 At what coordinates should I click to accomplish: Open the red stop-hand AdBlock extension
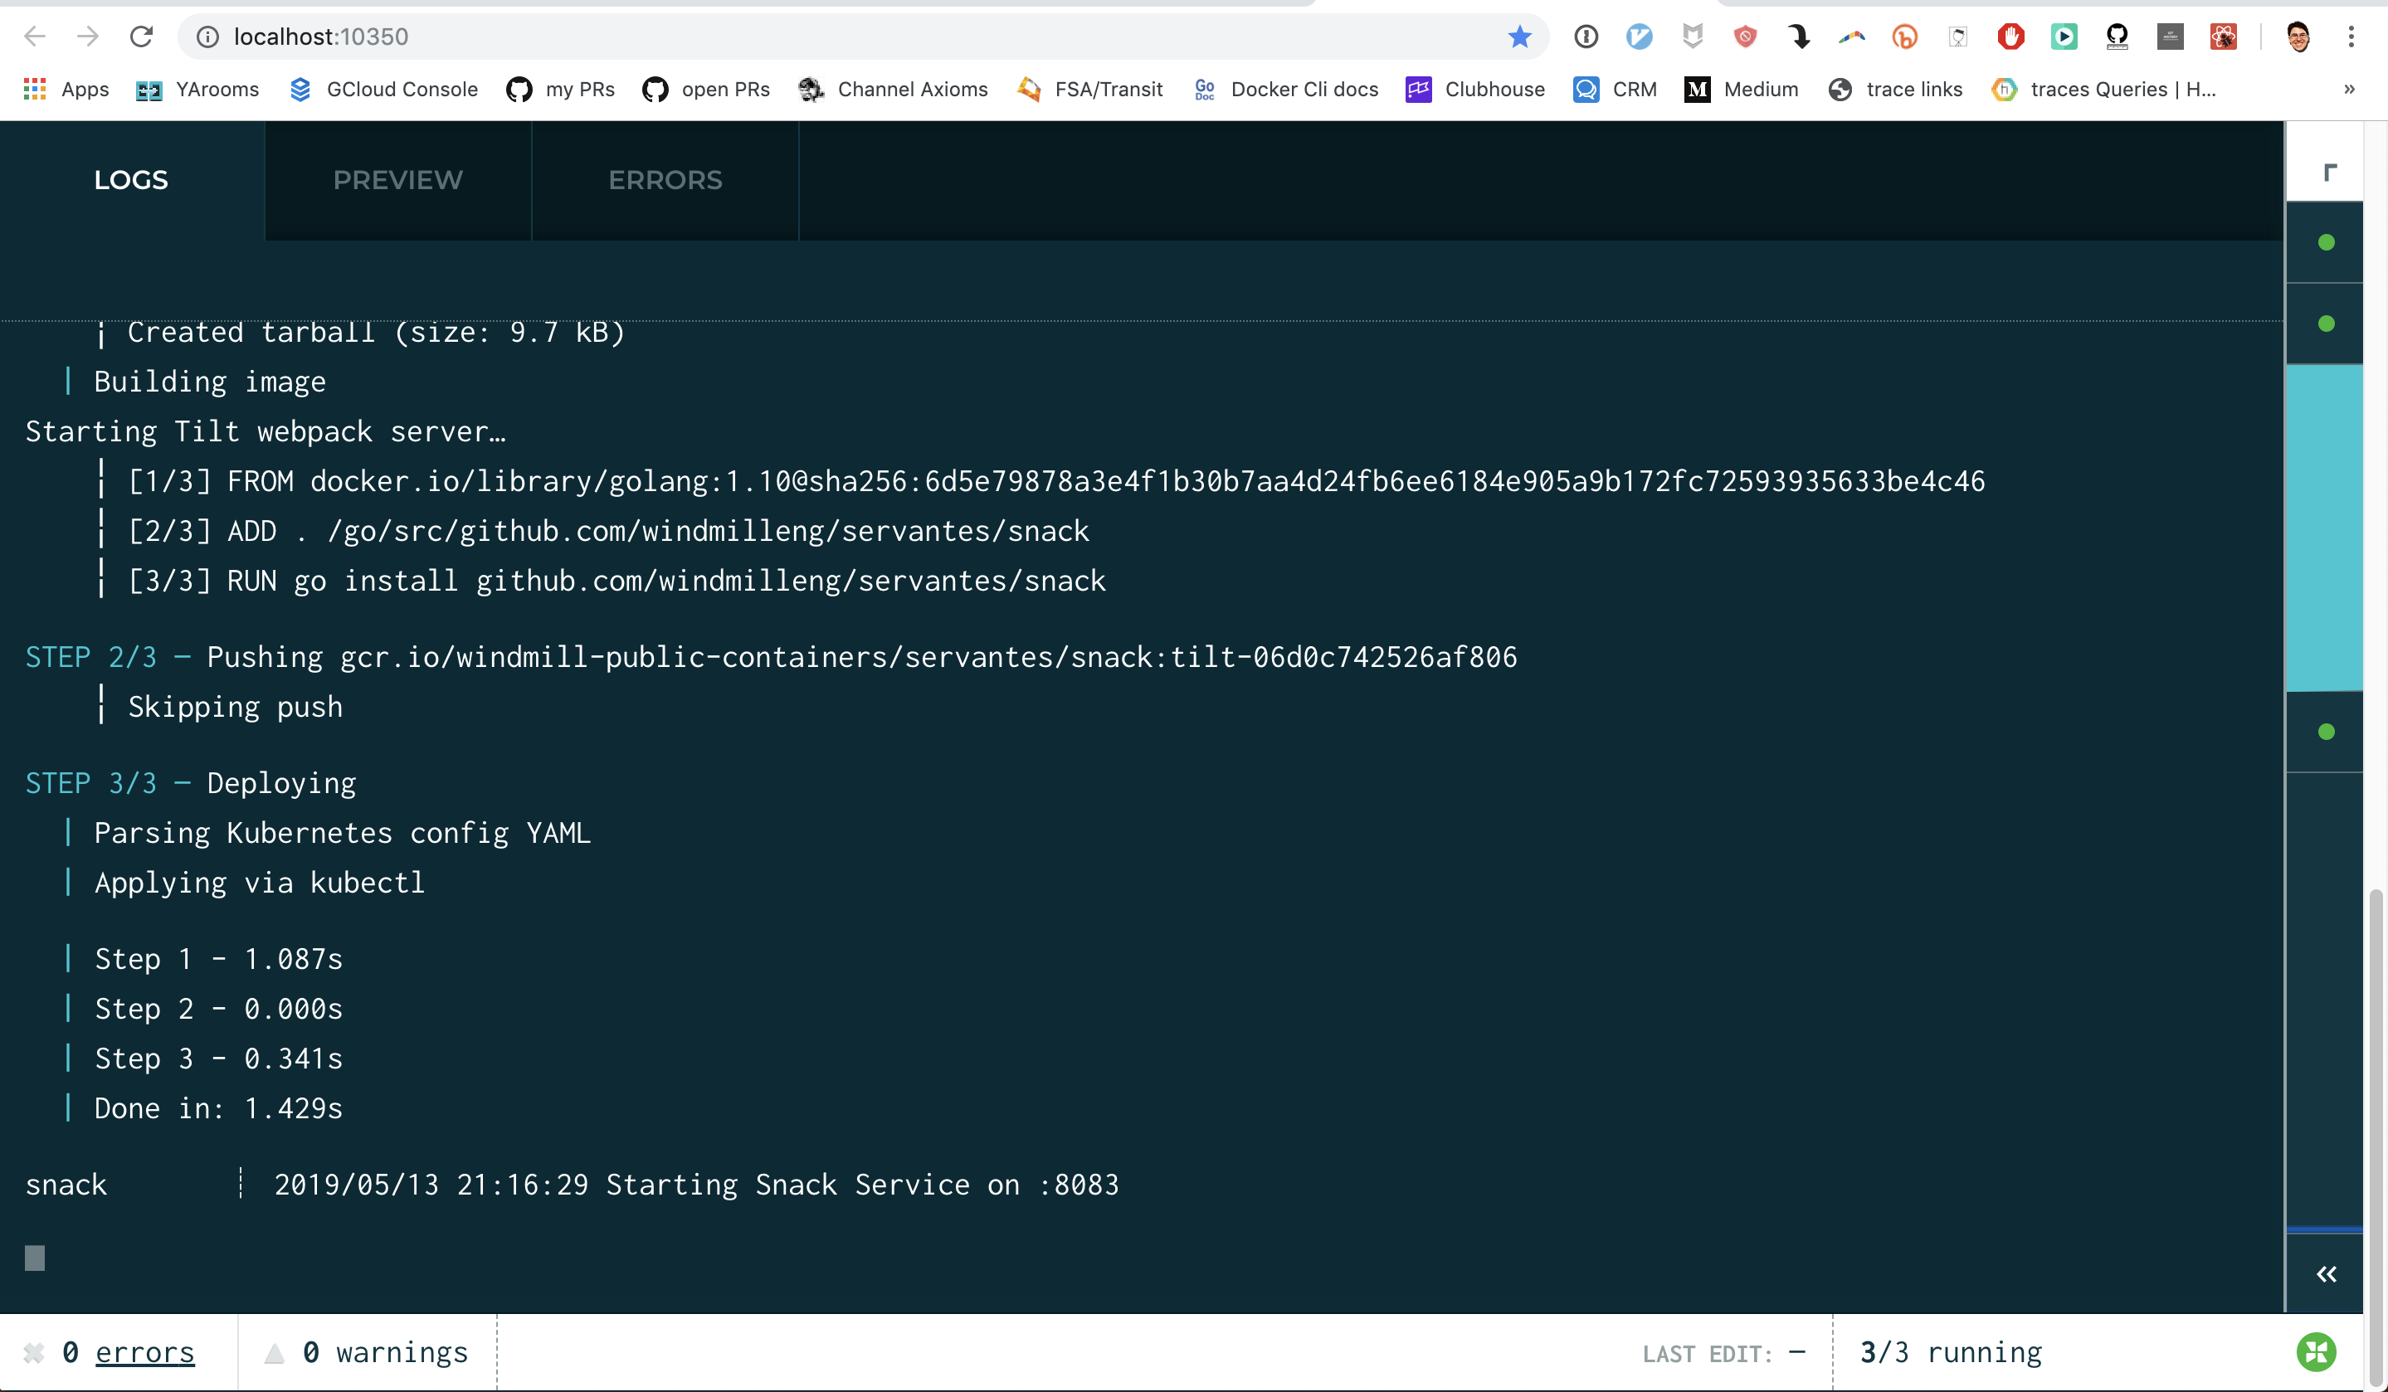click(x=2010, y=36)
